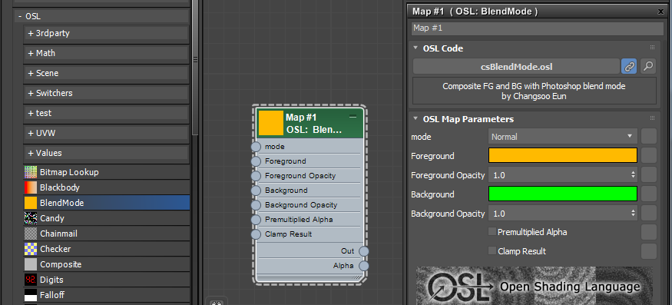Close the Map #1 parameter panel

click(x=660, y=12)
